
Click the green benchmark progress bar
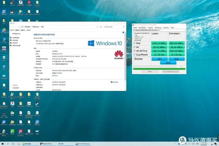[x=159, y=68]
